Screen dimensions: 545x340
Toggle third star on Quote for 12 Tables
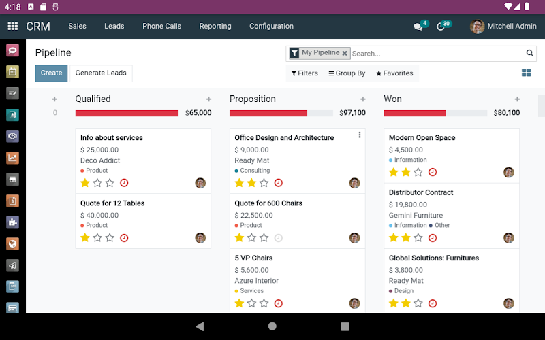click(110, 237)
